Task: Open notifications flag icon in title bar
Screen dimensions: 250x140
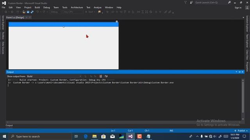Action: [186, 3]
